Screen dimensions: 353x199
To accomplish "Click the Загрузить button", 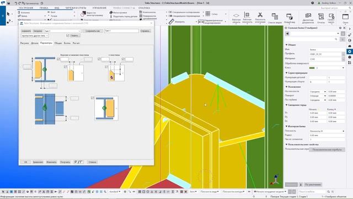I will click(38, 31).
